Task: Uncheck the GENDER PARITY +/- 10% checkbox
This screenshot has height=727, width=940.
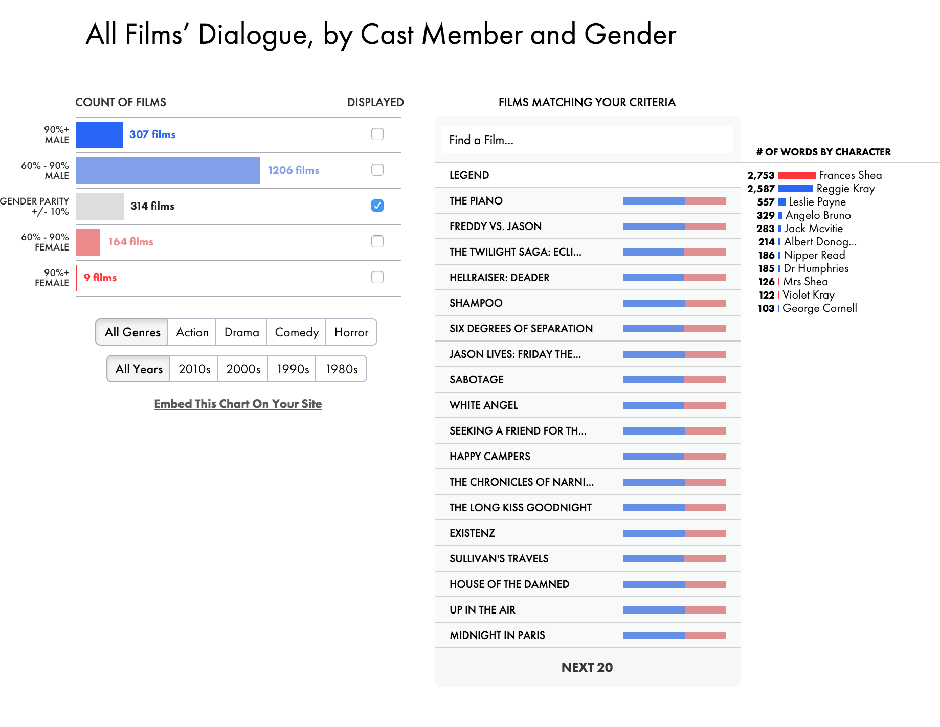Action: [x=377, y=206]
